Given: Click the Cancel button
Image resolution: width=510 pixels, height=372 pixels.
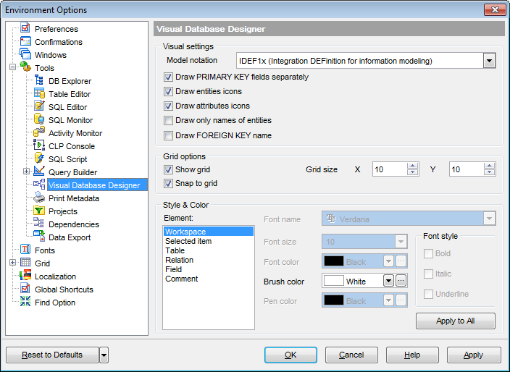Looking at the screenshot, I should (351, 355).
